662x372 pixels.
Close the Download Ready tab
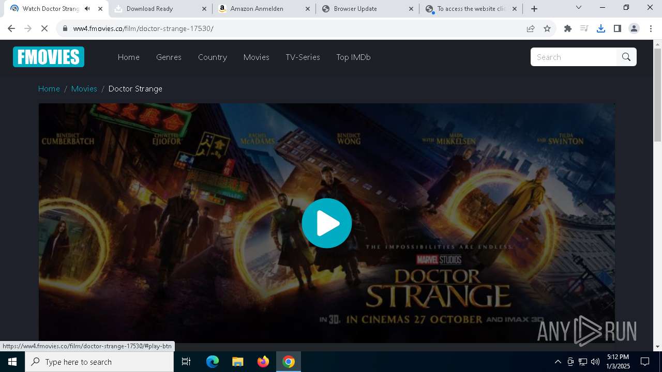[x=204, y=9]
